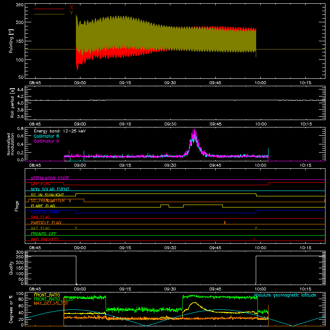Image resolution: width=330 pixels, height=330 pixels.
Task: Click the 10:00 tick under Roll period plot
Action: [261, 124]
